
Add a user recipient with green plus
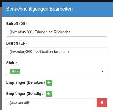click(x=49, y=83)
